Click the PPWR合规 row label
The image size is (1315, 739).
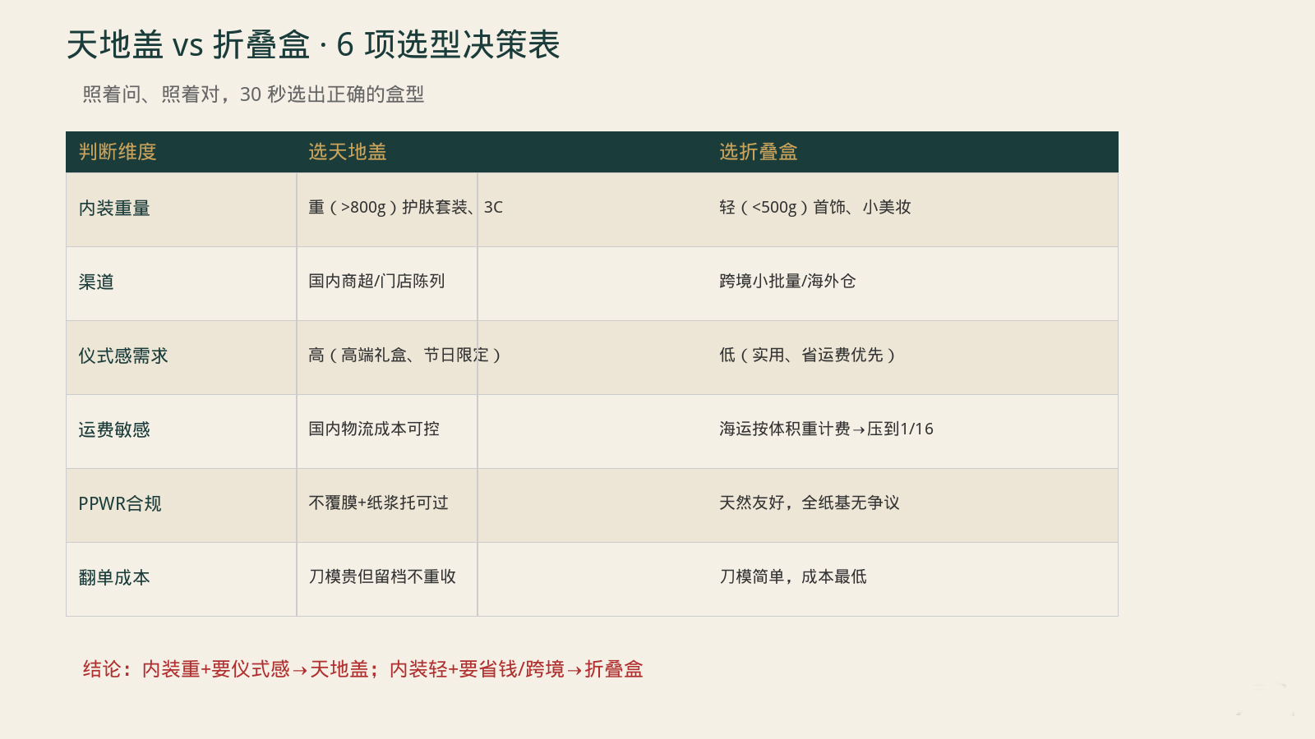coord(120,504)
